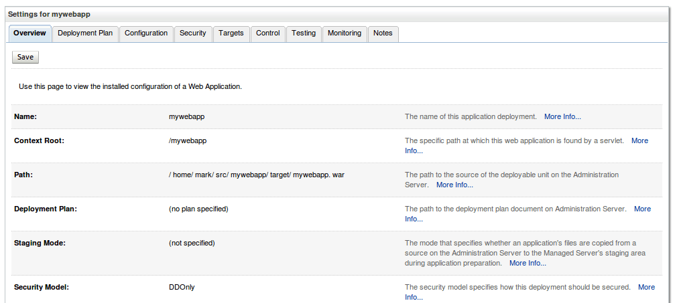
Task: Select the Overview tab
Action: 29,33
